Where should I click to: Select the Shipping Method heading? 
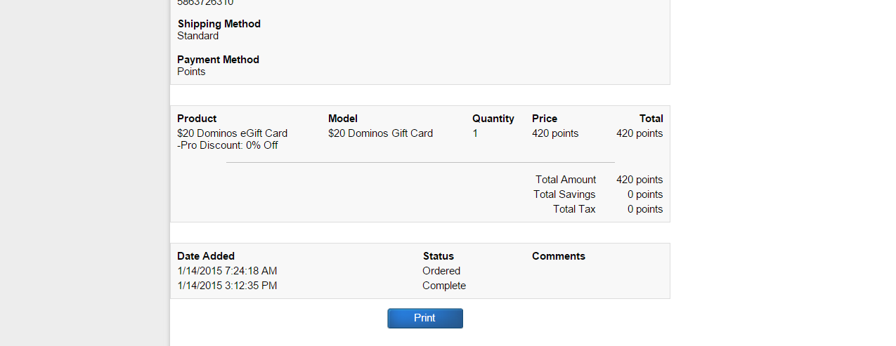219,24
